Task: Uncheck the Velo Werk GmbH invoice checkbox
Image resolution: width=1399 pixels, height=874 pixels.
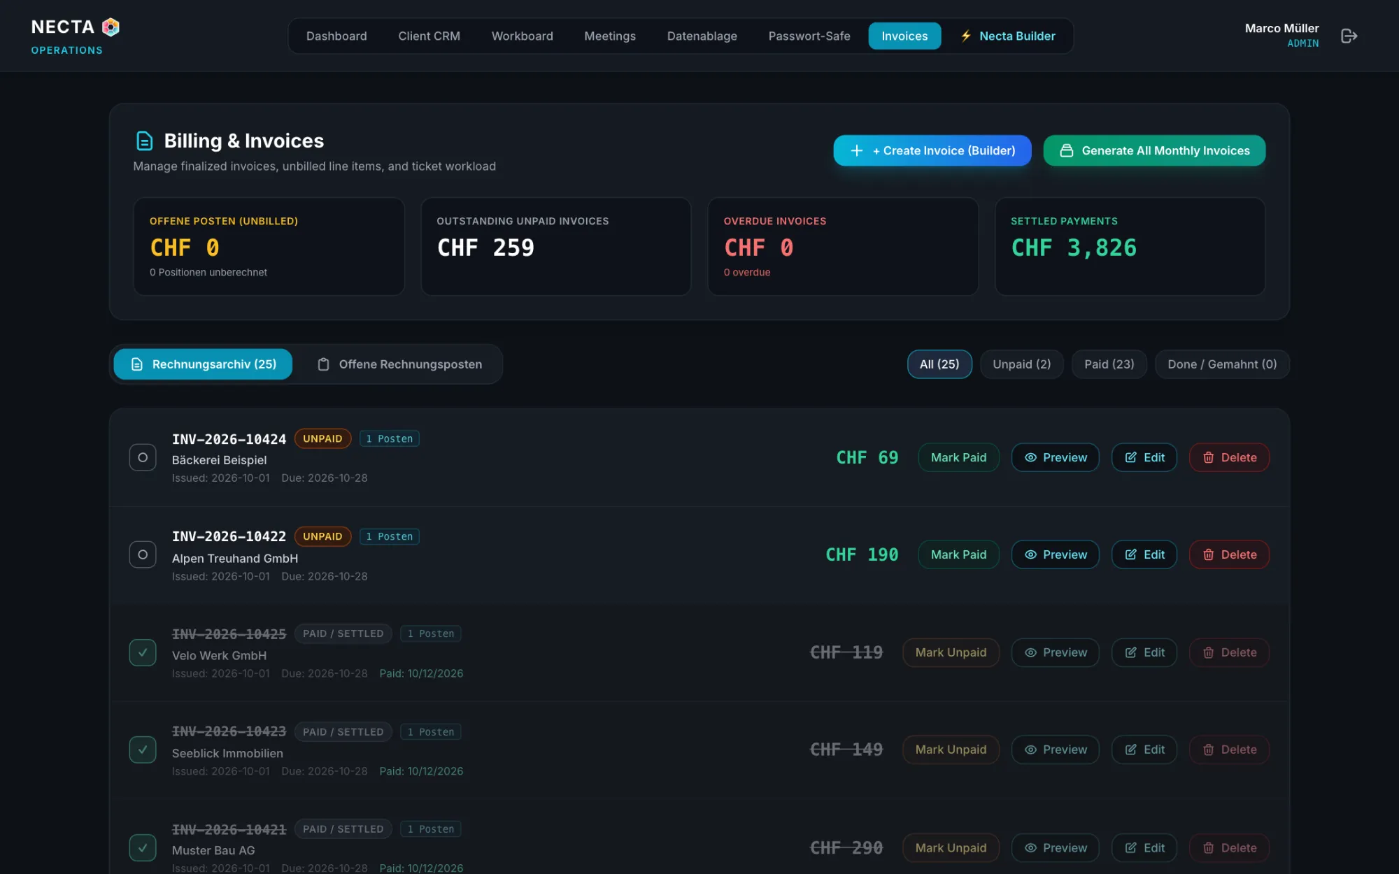Action: tap(143, 652)
